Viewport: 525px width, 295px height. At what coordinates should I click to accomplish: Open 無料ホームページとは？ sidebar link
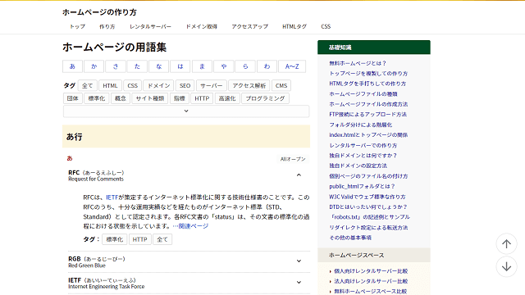click(358, 63)
